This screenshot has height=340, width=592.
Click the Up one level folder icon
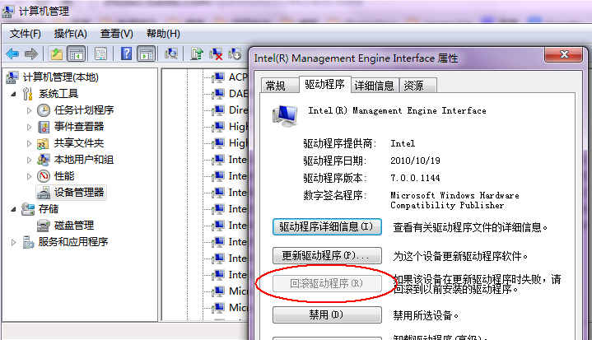57,54
